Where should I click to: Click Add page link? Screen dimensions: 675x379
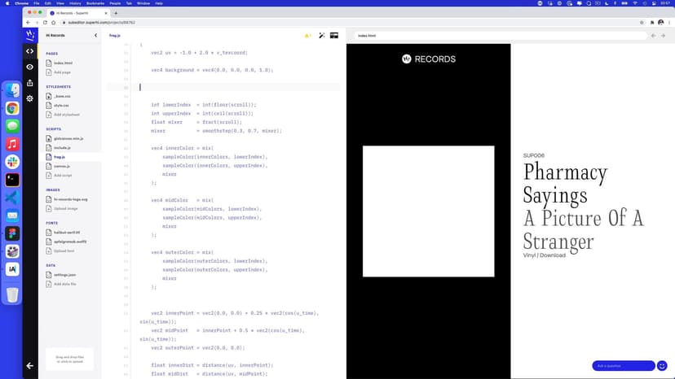(62, 72)
